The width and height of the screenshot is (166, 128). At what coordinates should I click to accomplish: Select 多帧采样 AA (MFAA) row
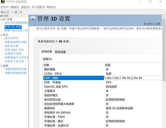[x=102, y=113]
